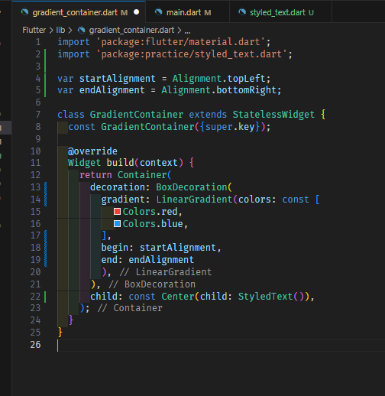Click 'end: endAlignment' on line 19

tap(147, 260)
